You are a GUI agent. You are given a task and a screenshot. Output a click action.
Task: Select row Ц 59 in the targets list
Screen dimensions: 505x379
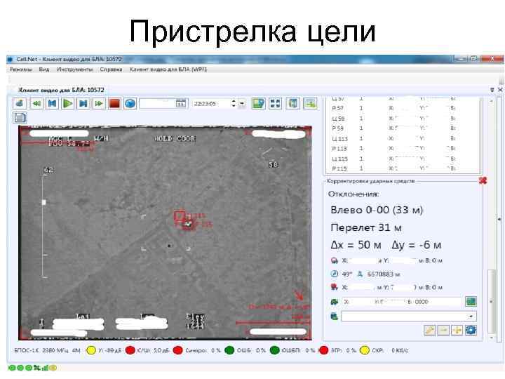point(403,119)
